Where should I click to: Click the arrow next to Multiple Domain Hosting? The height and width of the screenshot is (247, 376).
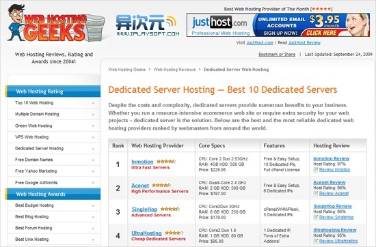point(93,115)
